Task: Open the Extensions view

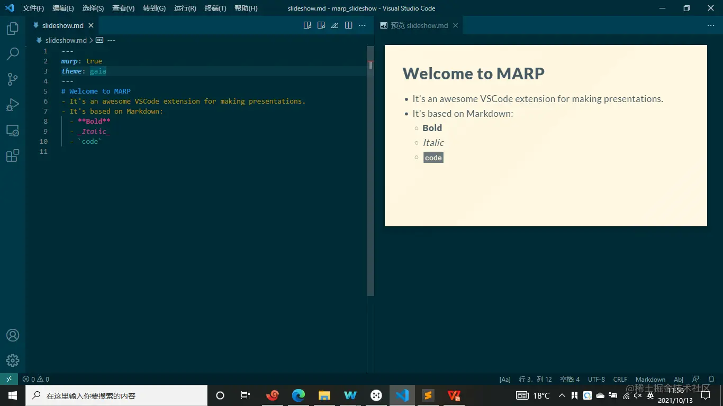Action: tap(13, 155)
